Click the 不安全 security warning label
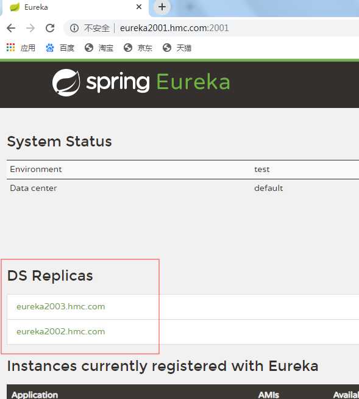Viewport: 359px width, 399px height. tap(97, 28)
